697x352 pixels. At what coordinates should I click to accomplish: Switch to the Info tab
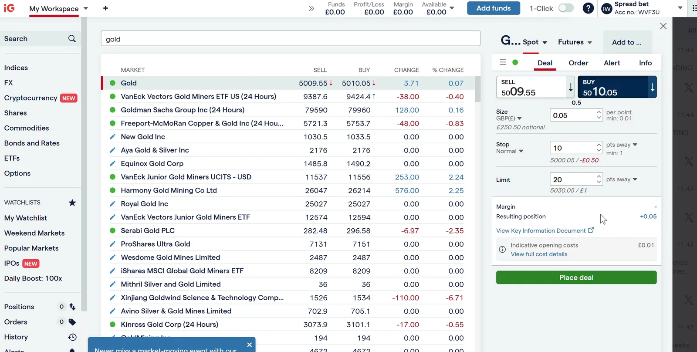pos(645,63)
